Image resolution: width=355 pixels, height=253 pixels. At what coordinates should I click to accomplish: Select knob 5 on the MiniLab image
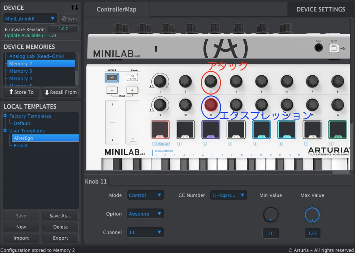262,81
